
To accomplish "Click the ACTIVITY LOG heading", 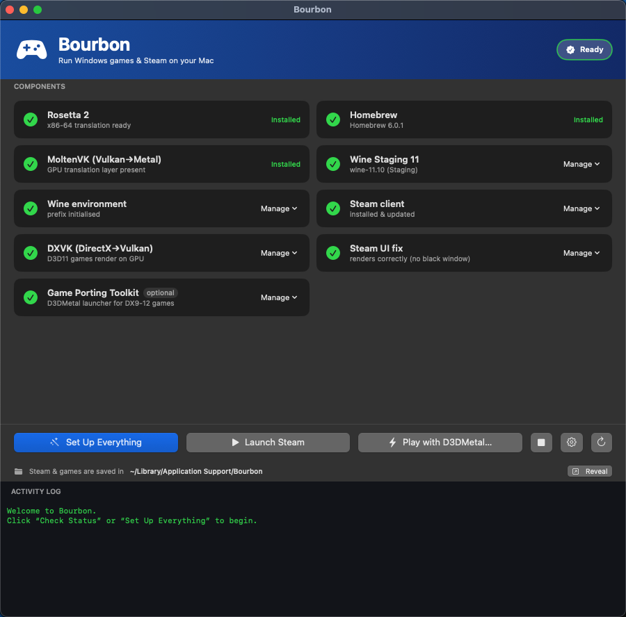I will point(36,491).
